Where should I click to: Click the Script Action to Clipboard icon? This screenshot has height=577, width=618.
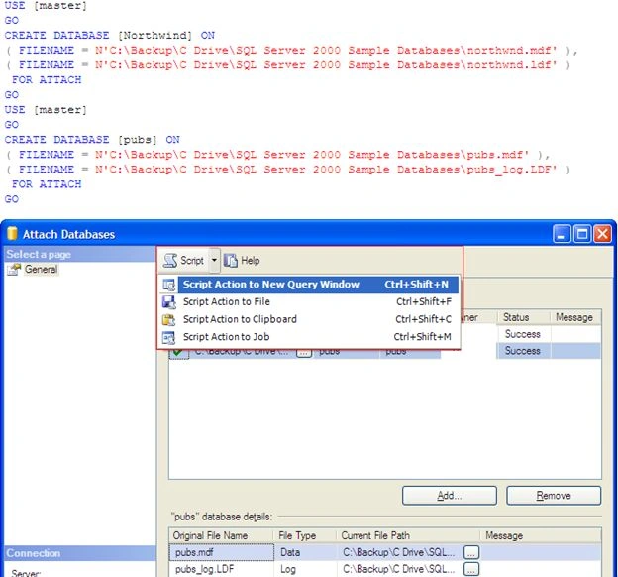[169, 319]
